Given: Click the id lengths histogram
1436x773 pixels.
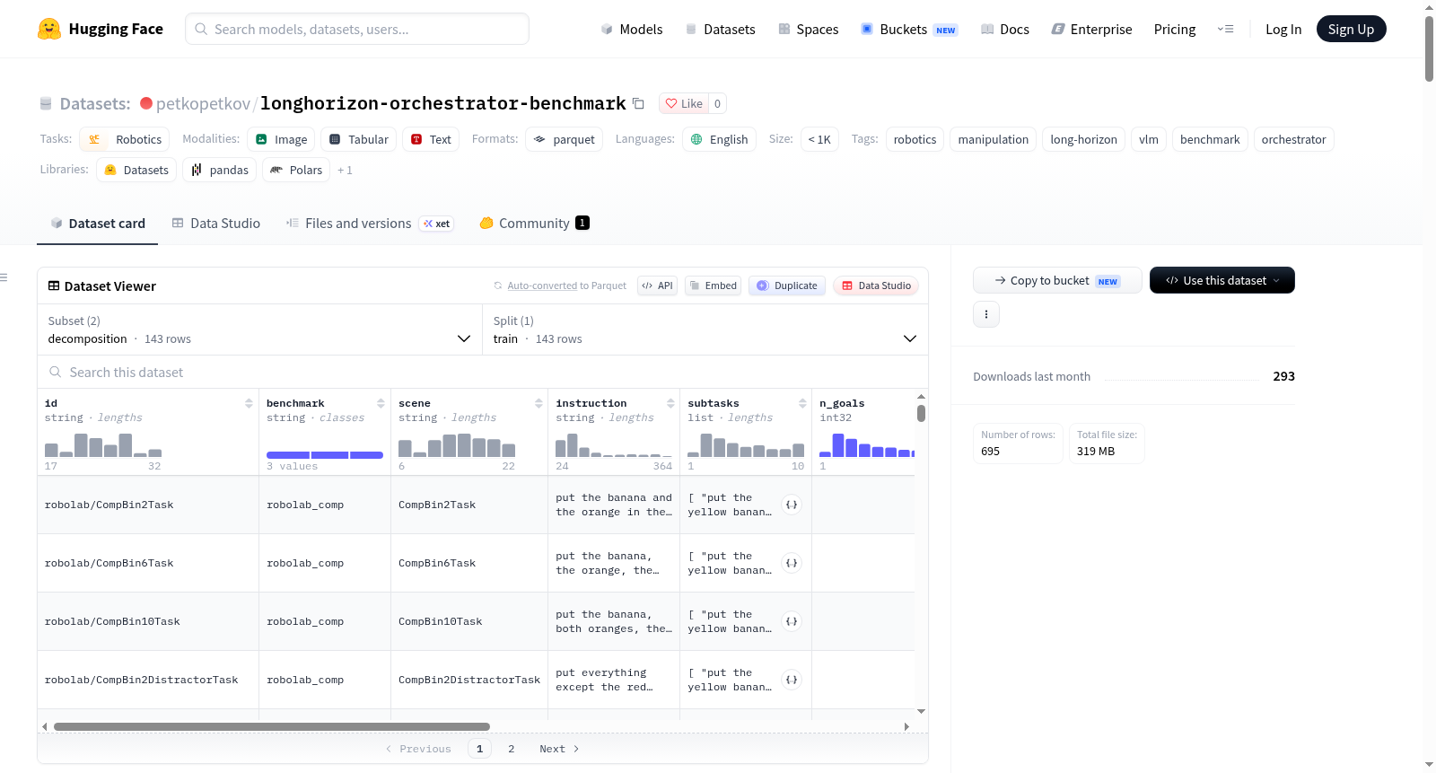Looking at the screenshot, I should [x=103, y=445].
